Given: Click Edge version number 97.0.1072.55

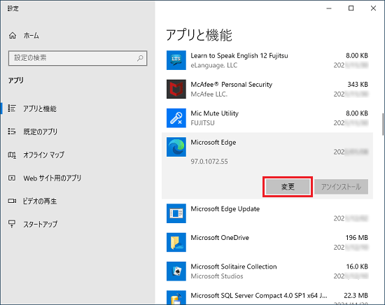Looking at the screenshot, I should pos(209,162).
